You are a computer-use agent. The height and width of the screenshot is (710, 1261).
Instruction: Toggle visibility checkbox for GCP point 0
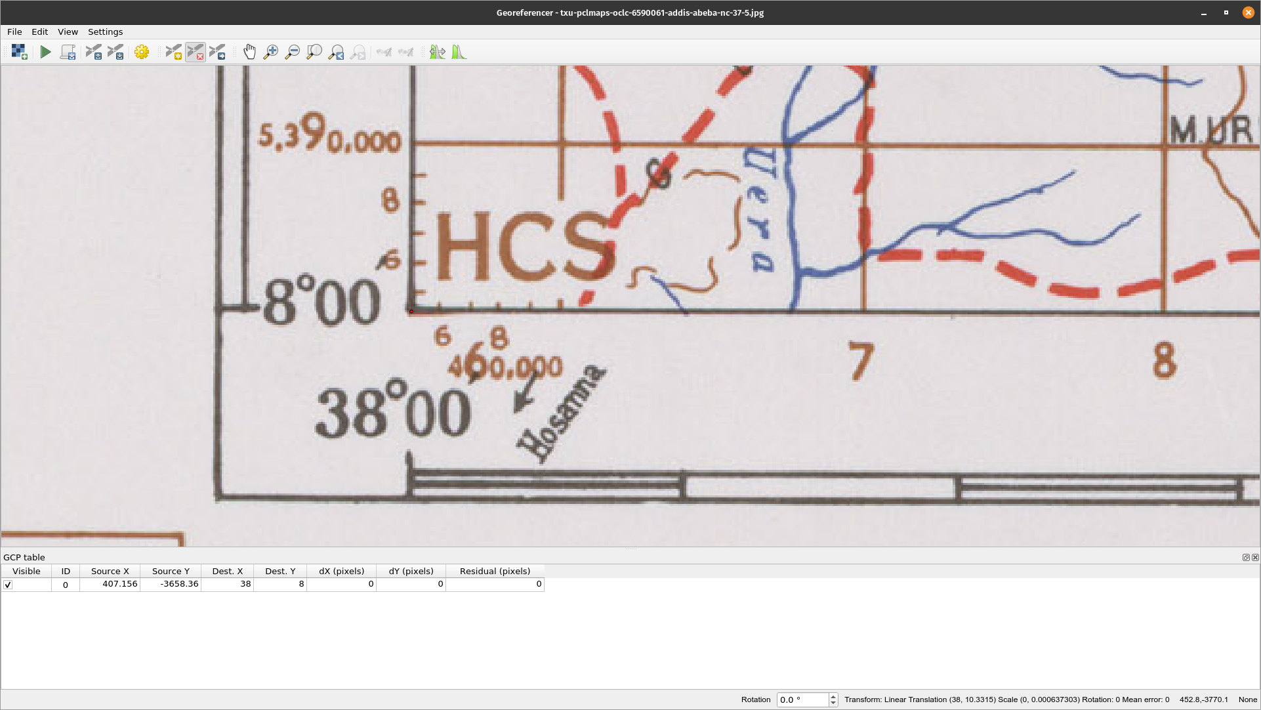(8, 583)
